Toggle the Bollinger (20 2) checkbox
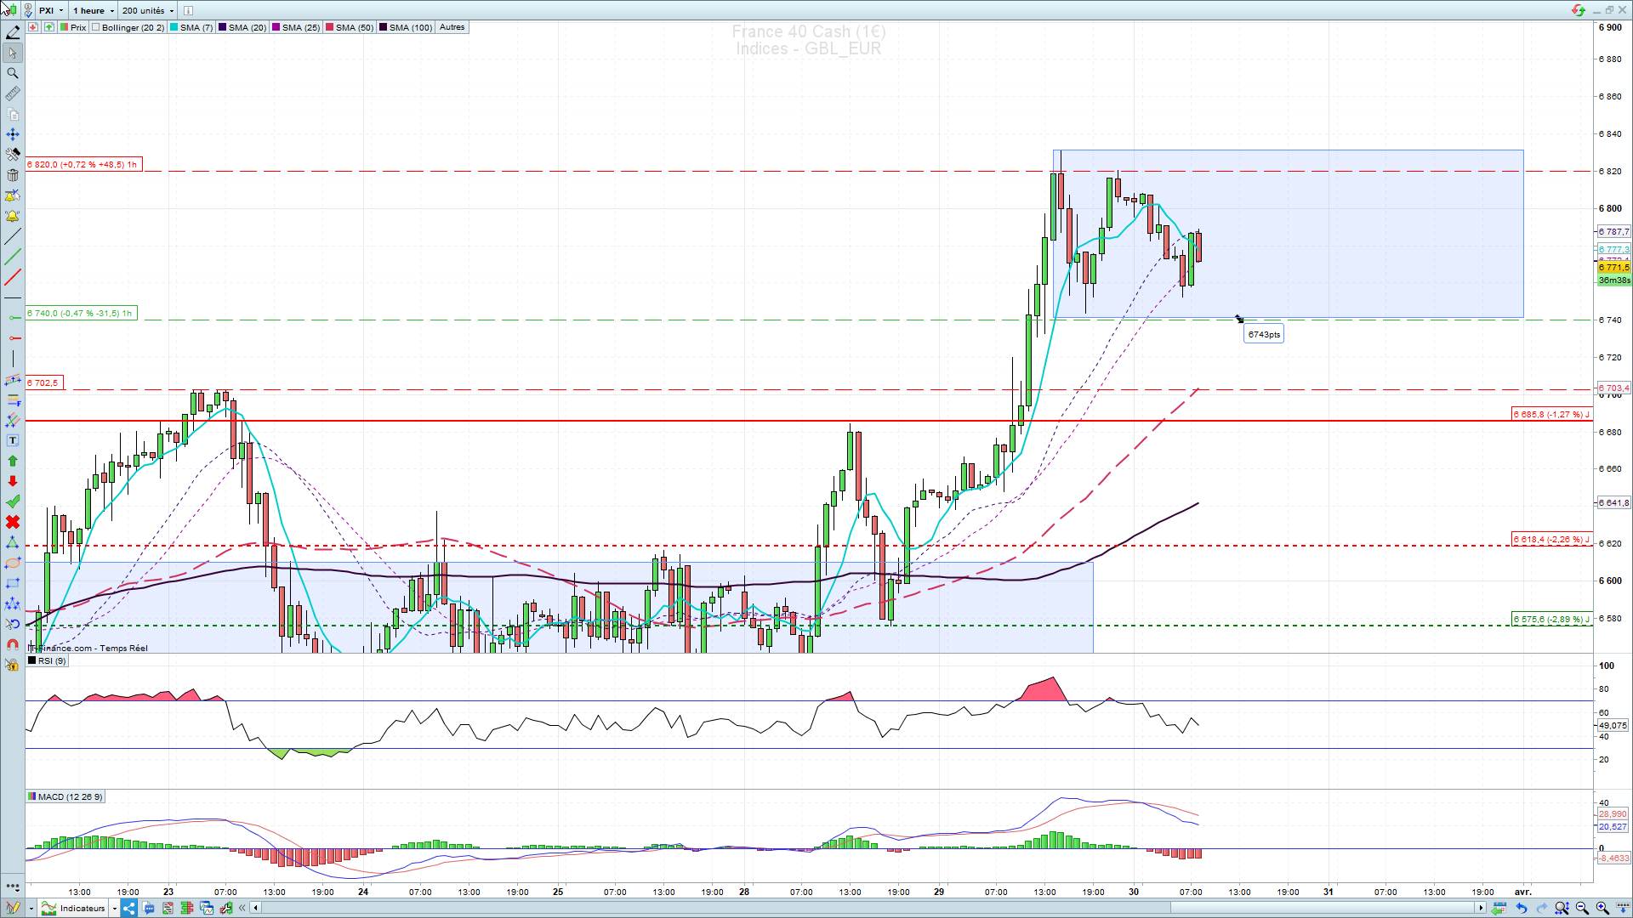 click(96, 27)
